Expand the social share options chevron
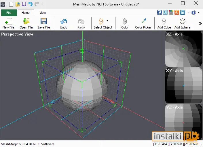The image size is (203, 147). tap(188, 13)
